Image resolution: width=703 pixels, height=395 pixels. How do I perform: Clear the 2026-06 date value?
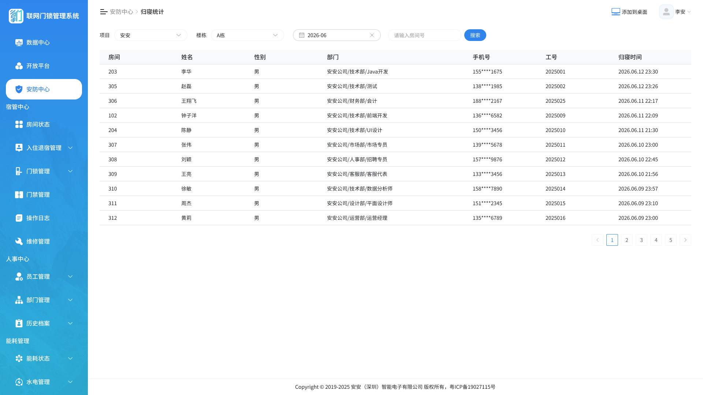point(372,35)
